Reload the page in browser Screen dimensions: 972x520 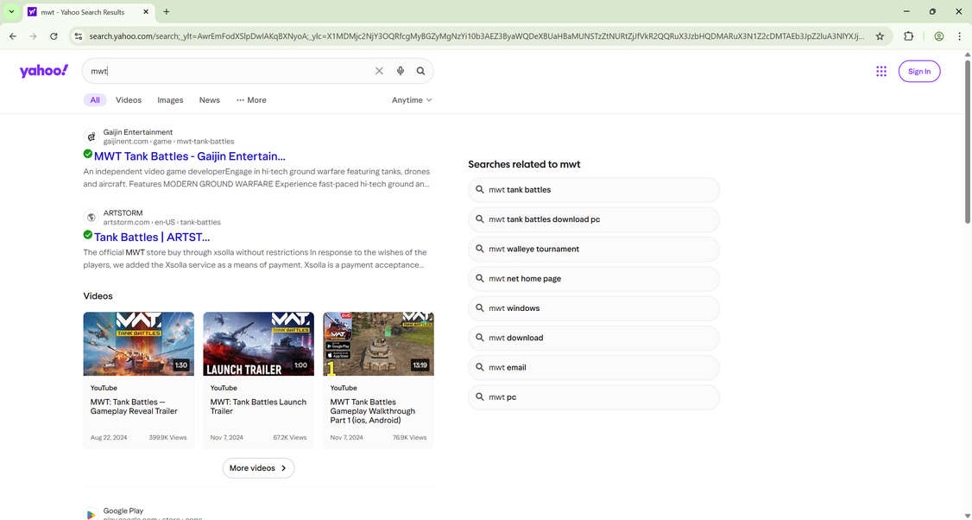coord(54,36)
